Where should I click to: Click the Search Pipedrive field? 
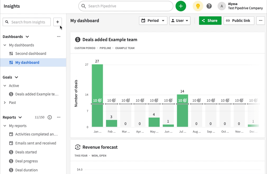[126, 6]
